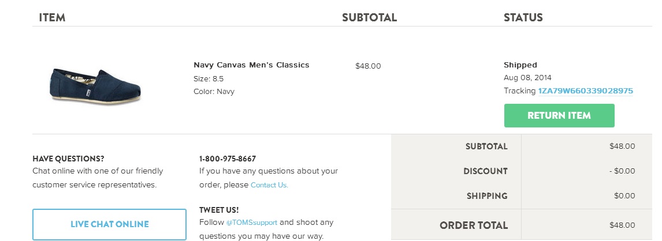Screen dimensions: 662x241
Task: Click the SHIPPING row label
Action: click(x=487, y=196)
